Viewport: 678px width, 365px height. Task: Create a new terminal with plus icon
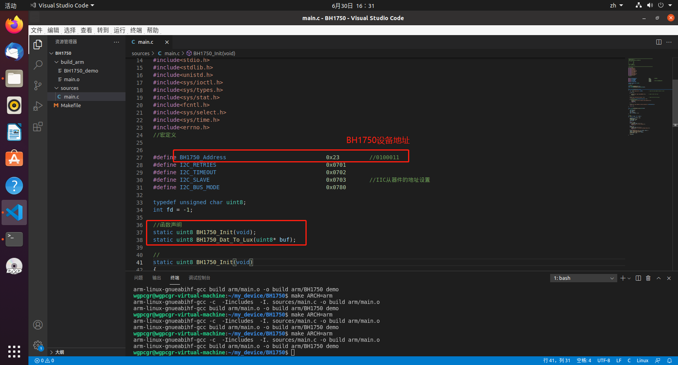tap(623, 278)
